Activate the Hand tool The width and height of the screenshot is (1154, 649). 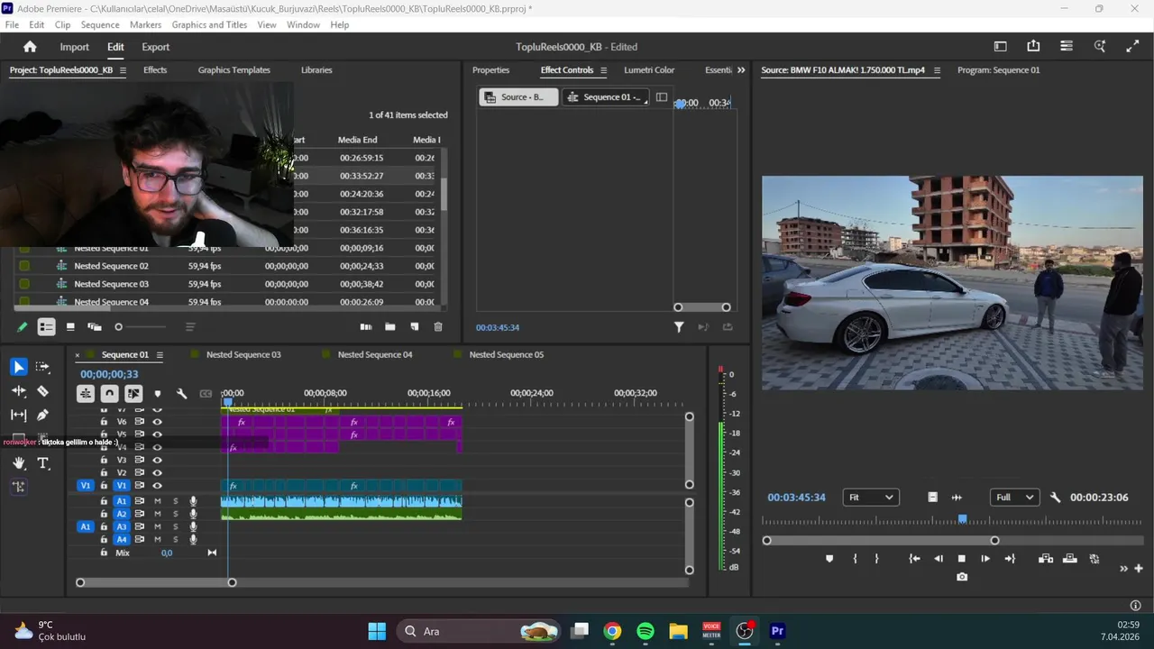coord(19,463)
